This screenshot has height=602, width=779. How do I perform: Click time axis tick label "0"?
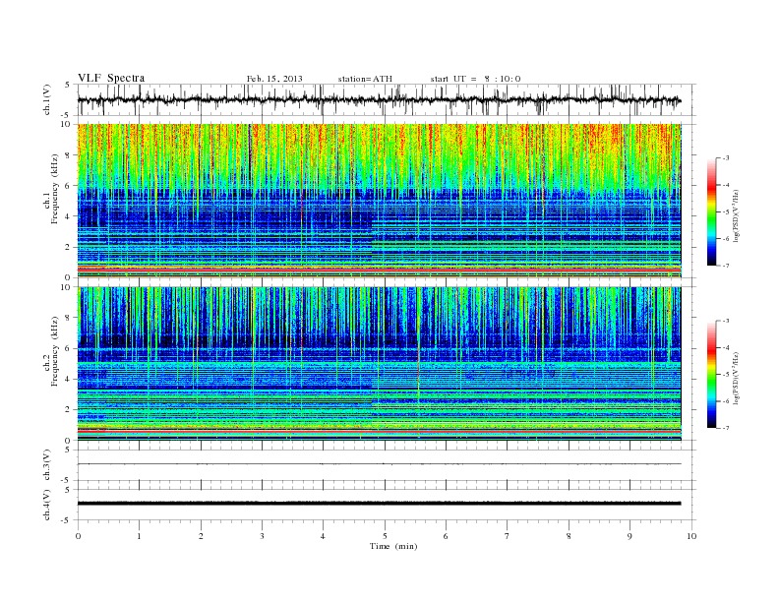[x=78, y=536]
